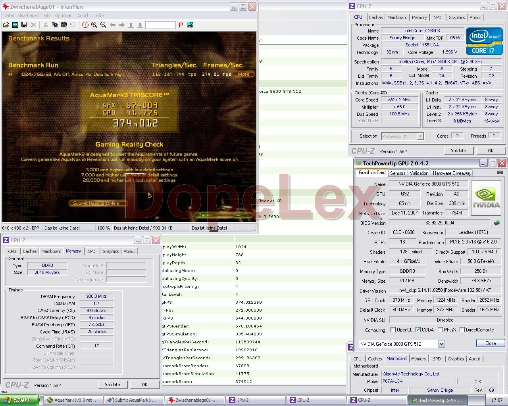The width and height of the screenshot is (508, 406).
Task: Click OK in the top CPU-Z window
Action: pos(491,151)
